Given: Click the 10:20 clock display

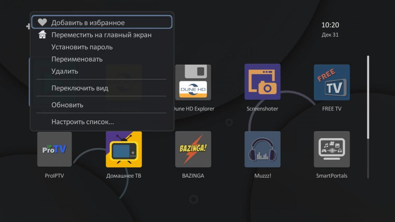Looking at the screenshot, I should coord(330,25).
